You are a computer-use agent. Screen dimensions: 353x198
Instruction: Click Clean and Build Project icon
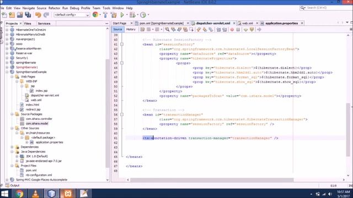click(114, 15)
